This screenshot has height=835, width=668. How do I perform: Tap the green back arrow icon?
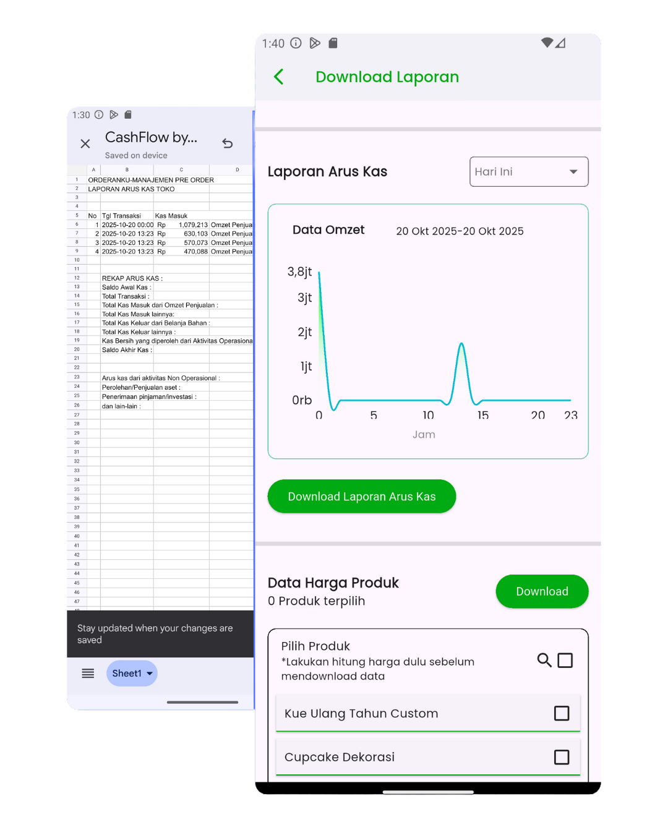click(279, 77)
